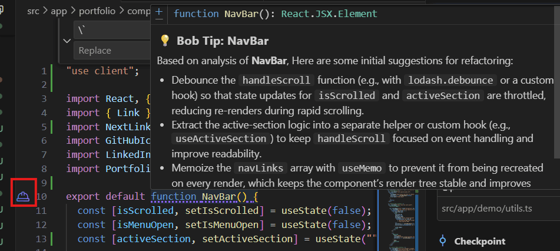Click the setIsMenuOpen identifier on line 12
The height and width of the screenshot is (251, 560).
click(221, 225)
